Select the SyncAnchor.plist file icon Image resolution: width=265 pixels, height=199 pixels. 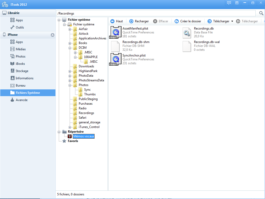point(115,59)
